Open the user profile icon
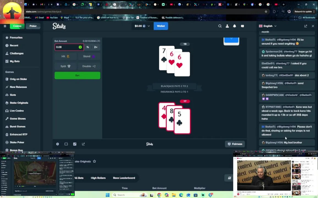 pos(227,26)
